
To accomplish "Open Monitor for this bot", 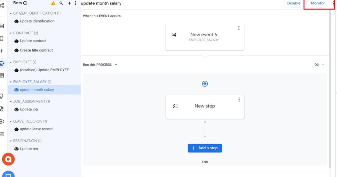I will click(x=317, y=3).
